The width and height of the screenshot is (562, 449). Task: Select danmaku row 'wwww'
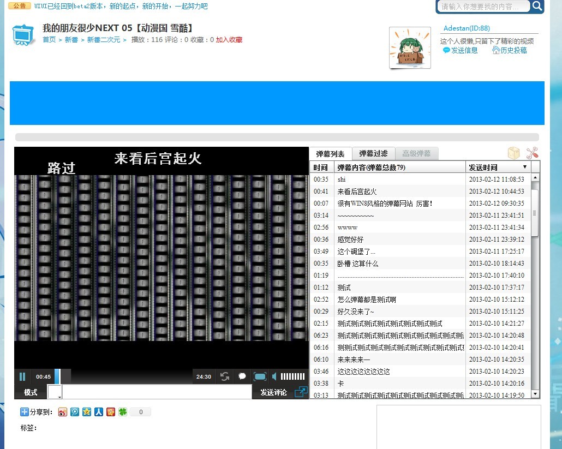(x=421, y=228)
